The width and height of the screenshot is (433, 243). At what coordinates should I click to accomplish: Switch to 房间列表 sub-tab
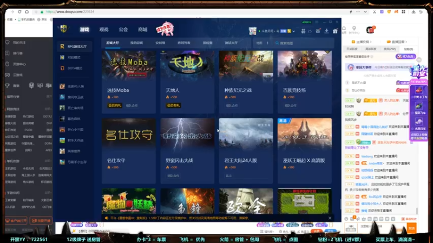[x=183, y=43]
